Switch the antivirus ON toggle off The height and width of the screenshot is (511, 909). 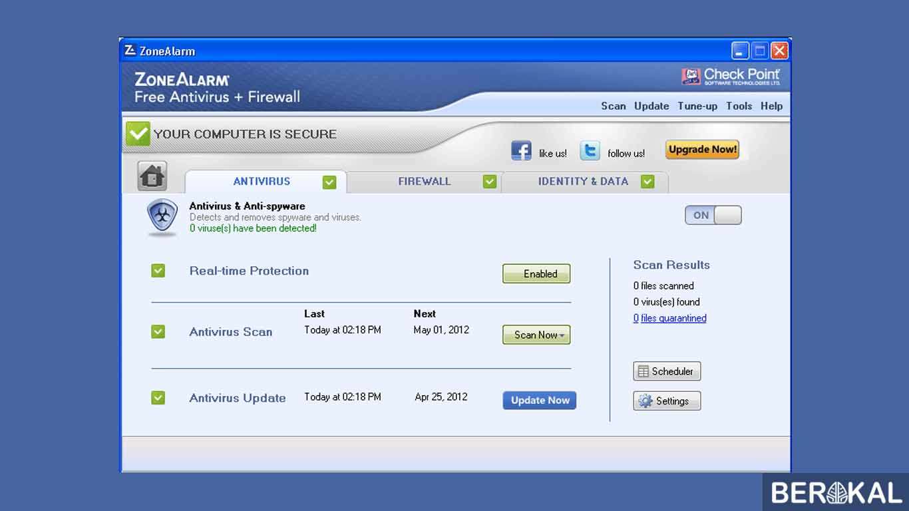point(713,214)
